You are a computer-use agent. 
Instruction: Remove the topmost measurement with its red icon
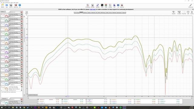coord(22,12)
